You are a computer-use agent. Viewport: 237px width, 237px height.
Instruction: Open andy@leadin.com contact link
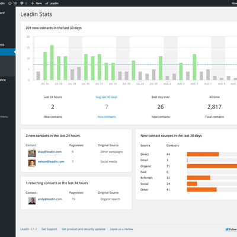[x=50, y=199]
